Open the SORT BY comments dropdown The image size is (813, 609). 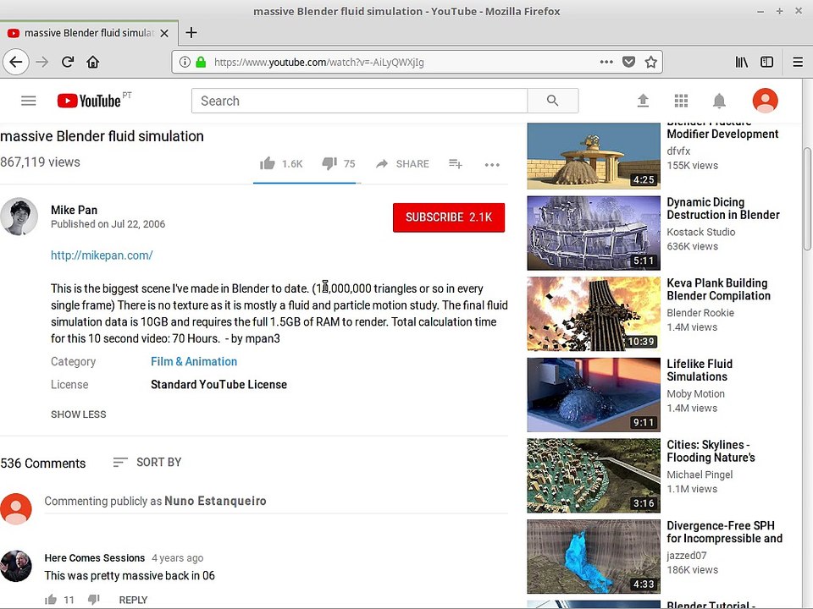tap(147, 462)
